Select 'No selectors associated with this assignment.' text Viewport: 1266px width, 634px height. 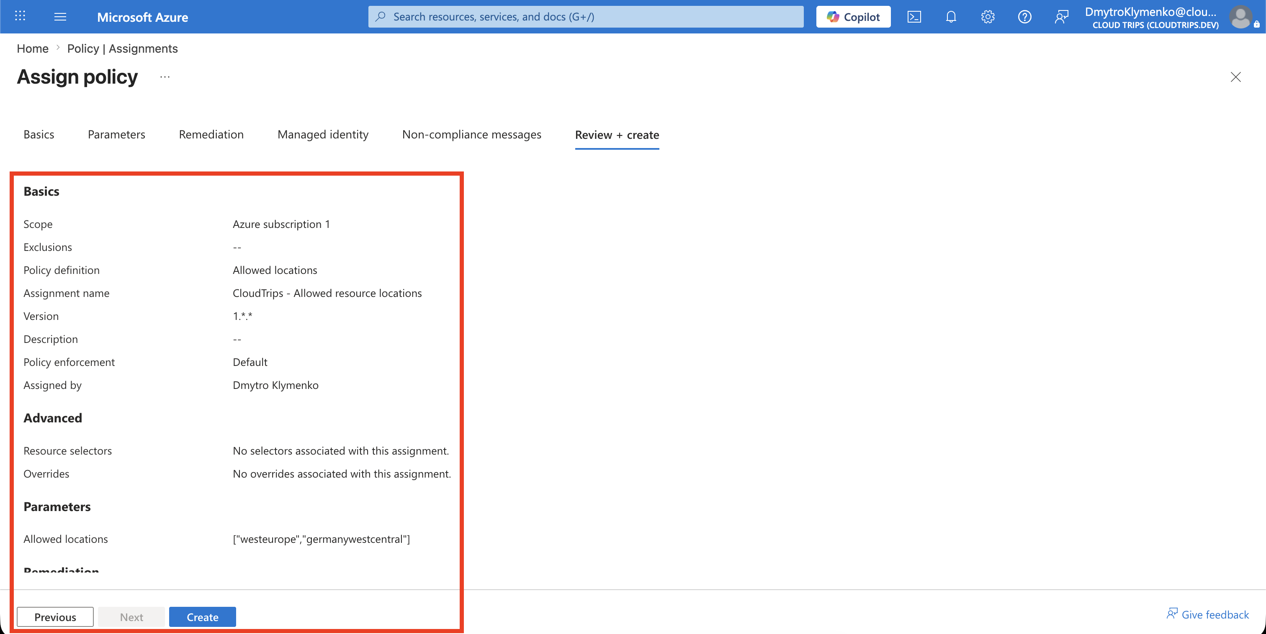341,451
